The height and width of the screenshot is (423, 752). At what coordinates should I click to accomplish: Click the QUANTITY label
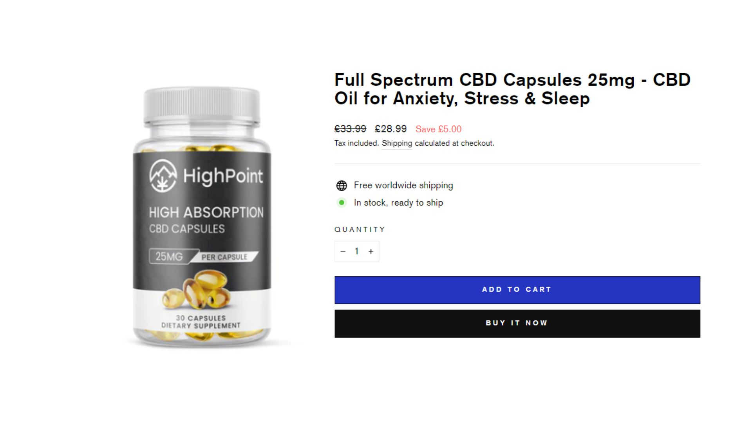click(x=360, y=230)
